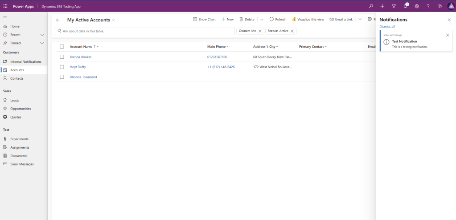The height and width of the screenshot is (220, 456).
Task: Click the Refresh toolbar button
Action: pos(278,20)
